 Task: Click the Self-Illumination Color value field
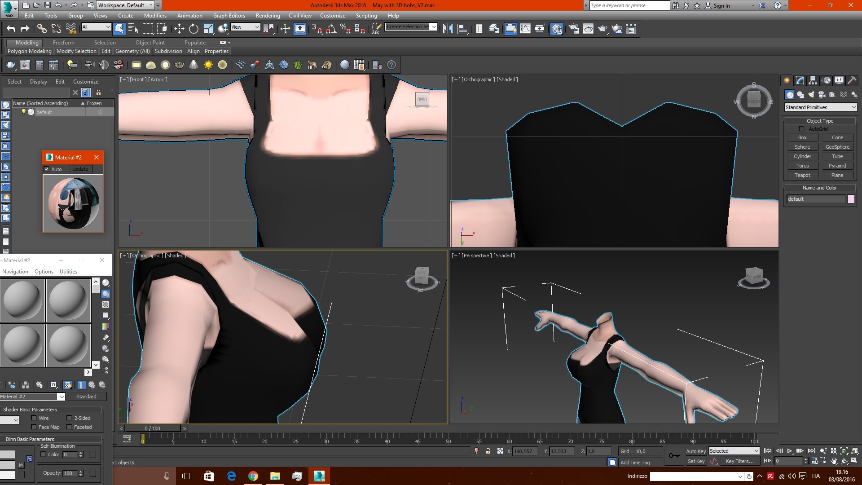tap(70, 454)
